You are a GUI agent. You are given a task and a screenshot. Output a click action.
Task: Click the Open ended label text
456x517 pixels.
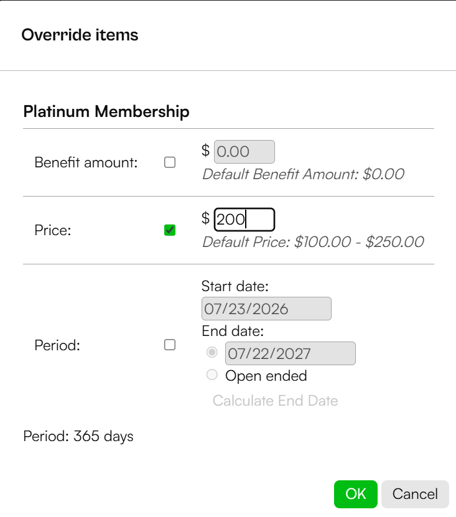266,376
